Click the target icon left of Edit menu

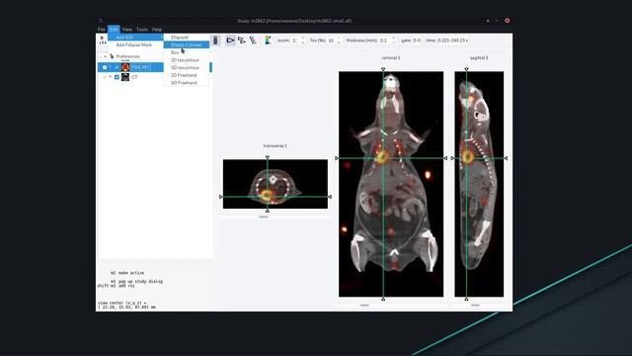click(x=103, y=40)
